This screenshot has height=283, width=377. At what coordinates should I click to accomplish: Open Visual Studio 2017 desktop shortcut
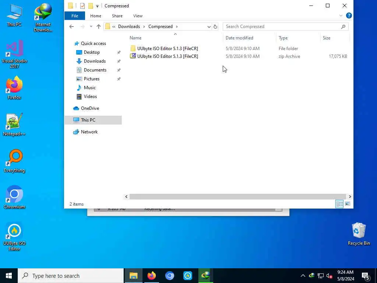click(14, 54)
